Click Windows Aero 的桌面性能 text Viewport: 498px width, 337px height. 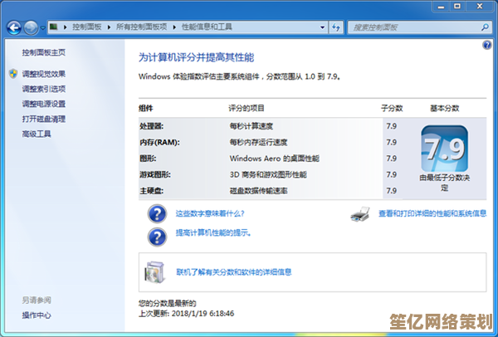275,159
